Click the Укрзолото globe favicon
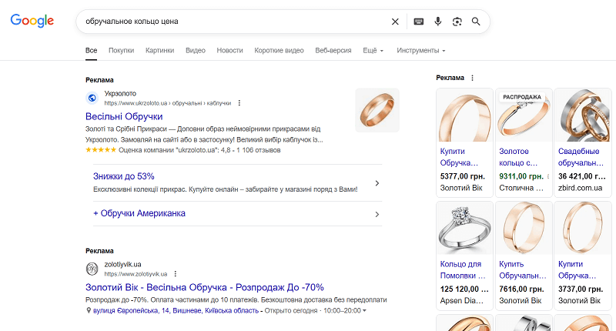Viewport: 616px width, 331px height. [92, 98]
